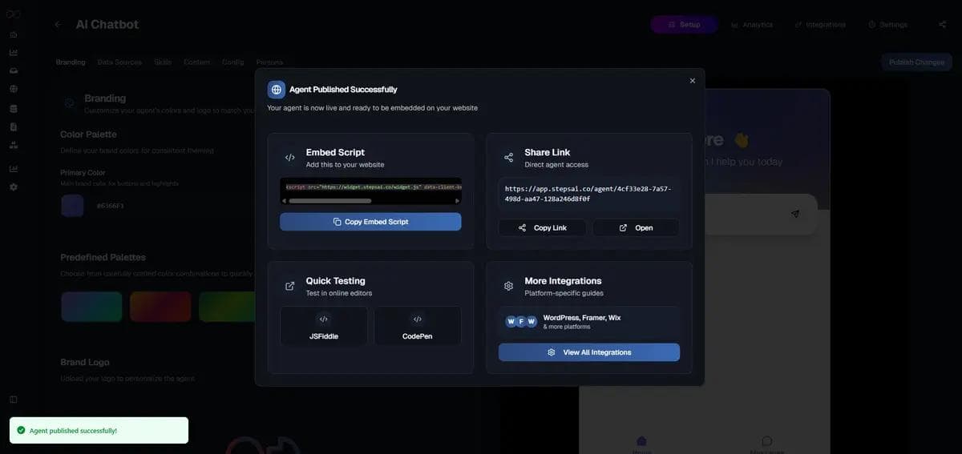
Task: Select the Data Sources sub-tab
Action: 119,62
